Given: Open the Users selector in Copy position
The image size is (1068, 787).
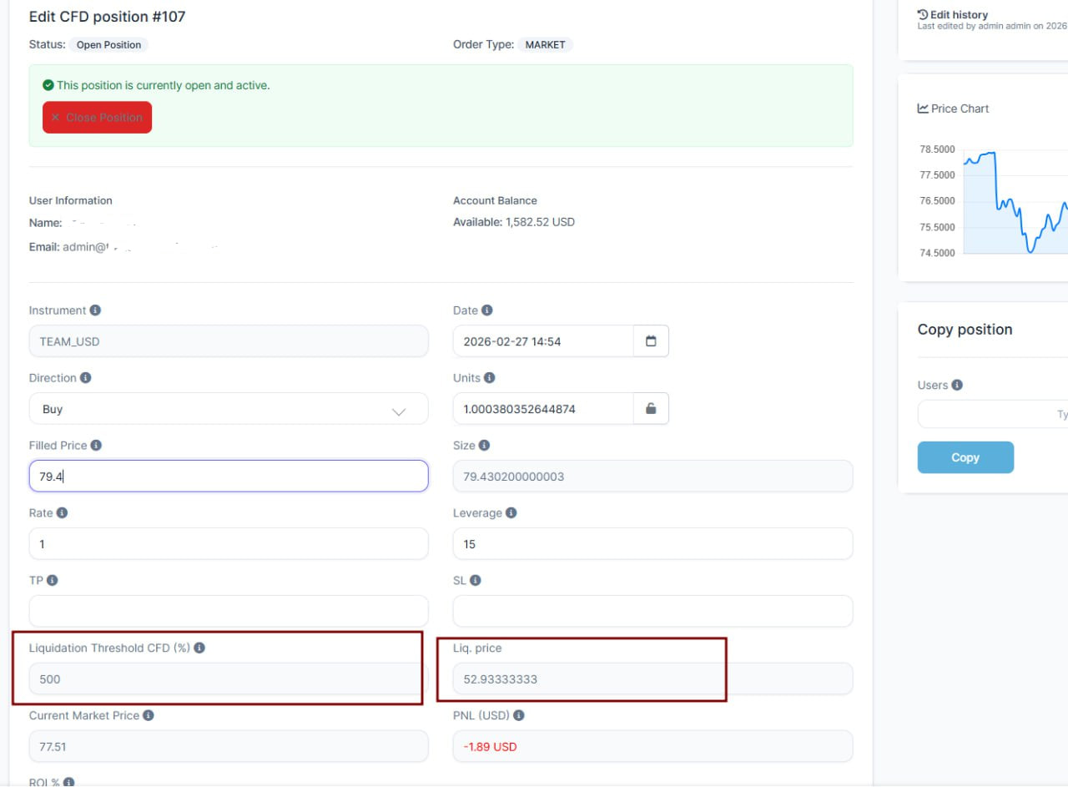Looking at the screenshot, I should [x=993, y=414].
